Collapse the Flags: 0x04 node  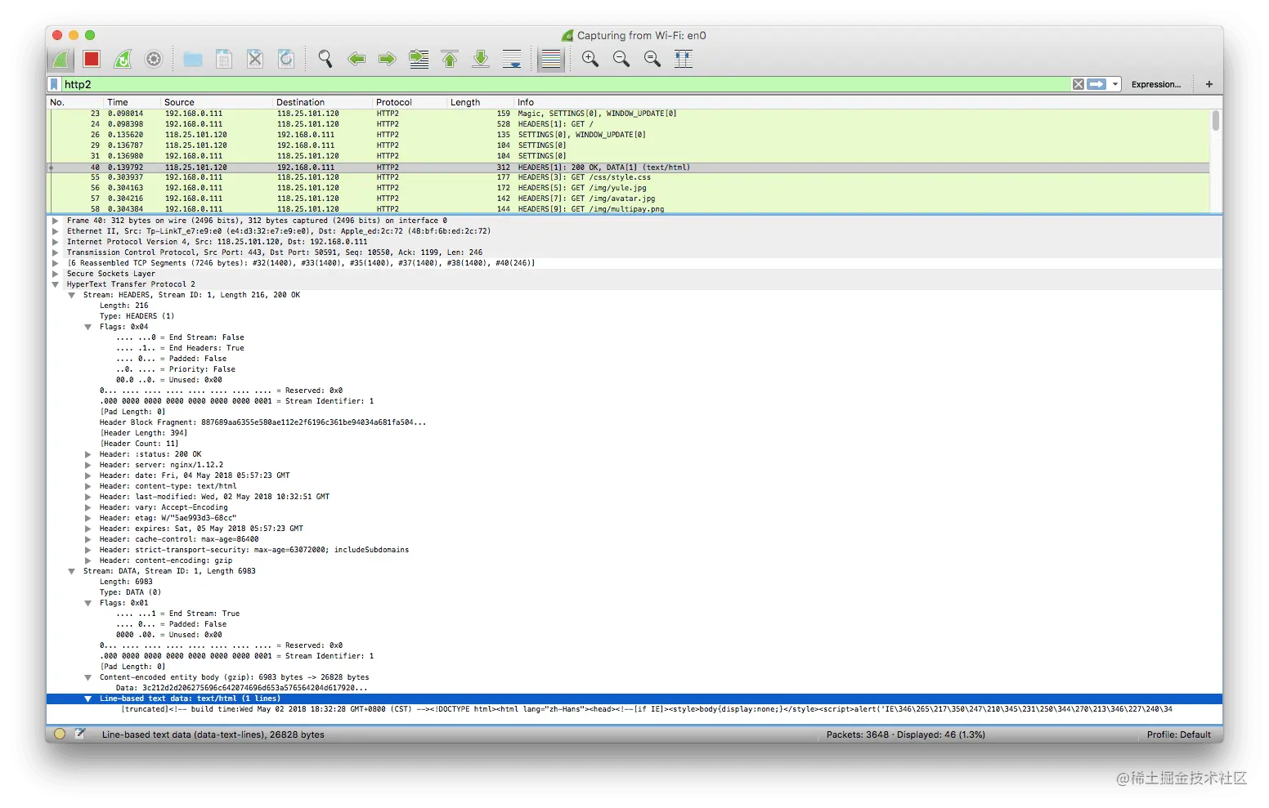click(87, 327)
